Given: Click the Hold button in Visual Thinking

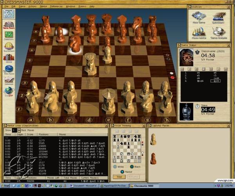Looking at the screenshot, I should click(119, 177).
